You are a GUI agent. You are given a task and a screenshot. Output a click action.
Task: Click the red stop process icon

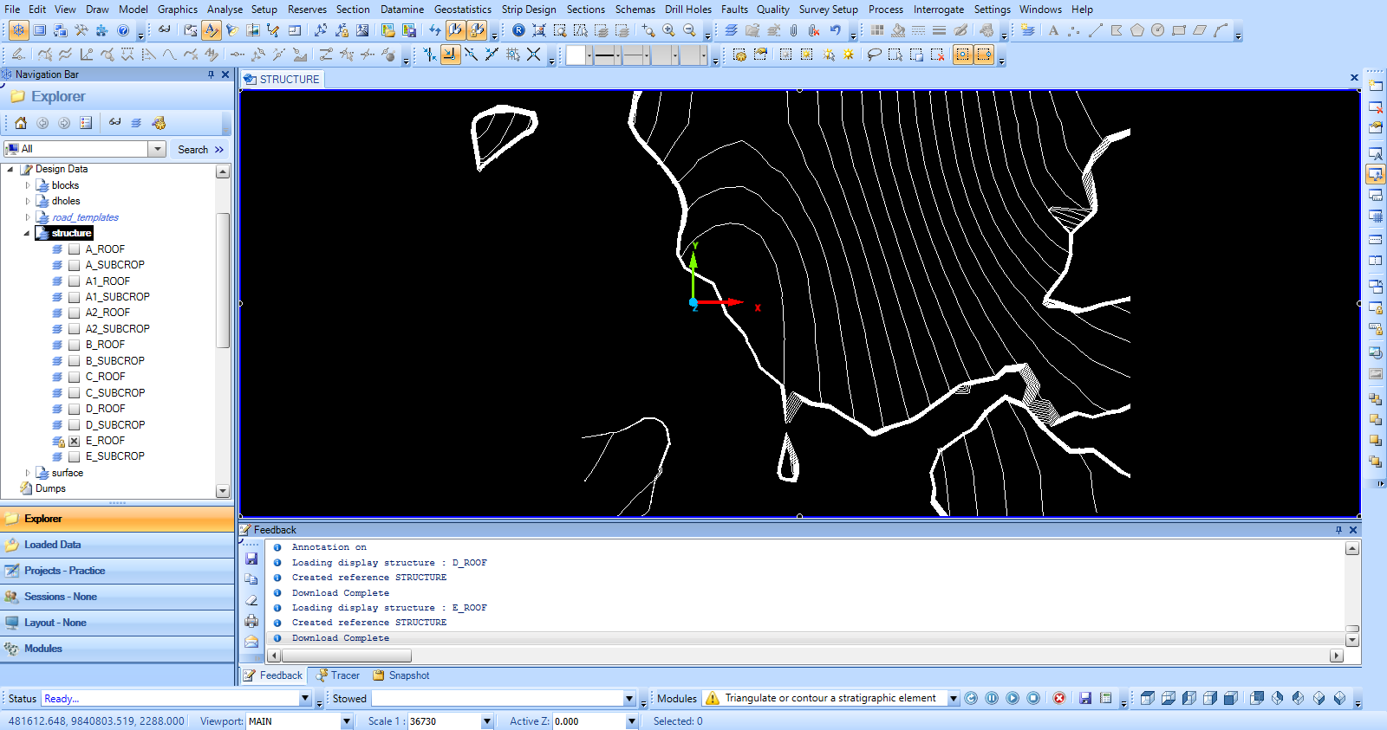[x=1058, y=698]
